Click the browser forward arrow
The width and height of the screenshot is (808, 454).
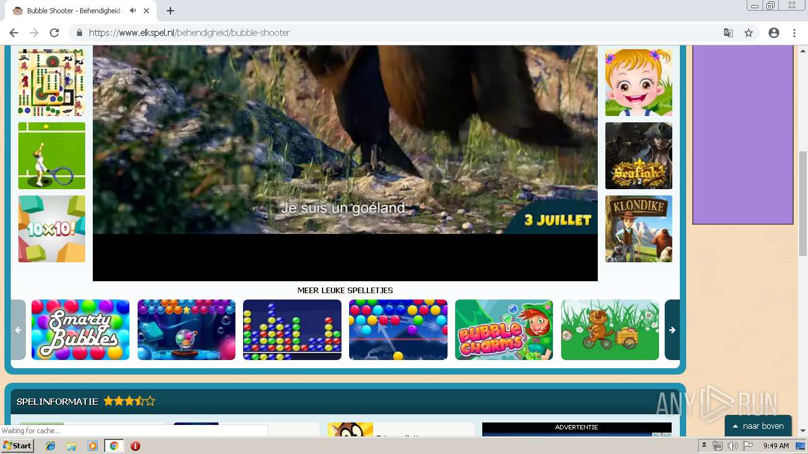click(34, 33)
